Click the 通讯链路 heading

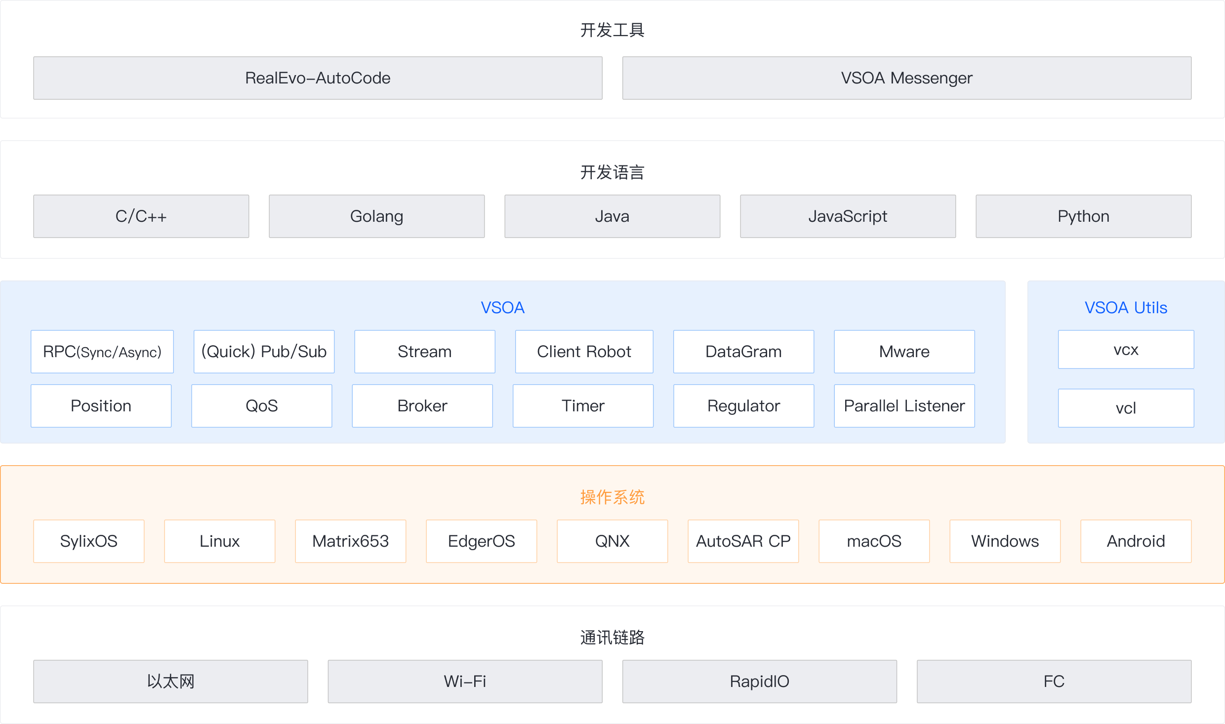612,638
